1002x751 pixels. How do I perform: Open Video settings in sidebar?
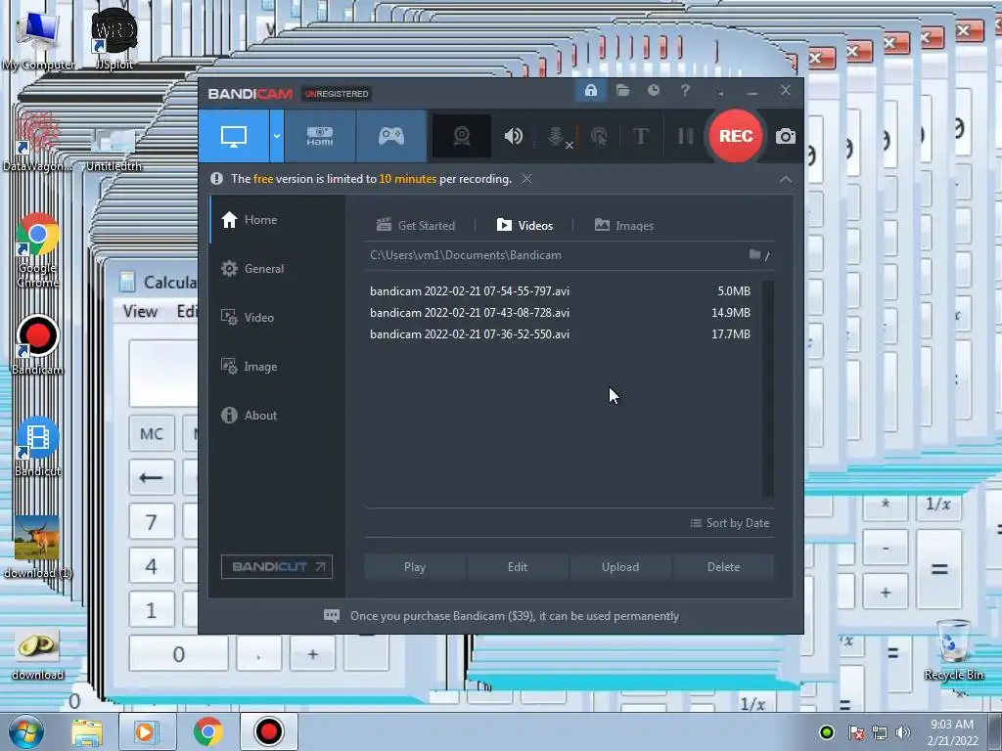[x=277, y=318]
